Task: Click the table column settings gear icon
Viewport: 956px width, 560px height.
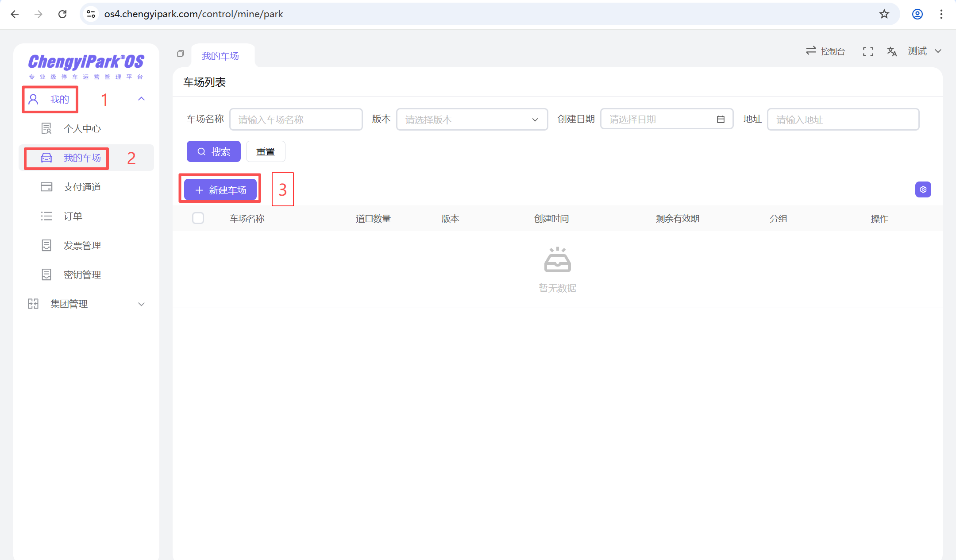Action: tap(923, 189)
